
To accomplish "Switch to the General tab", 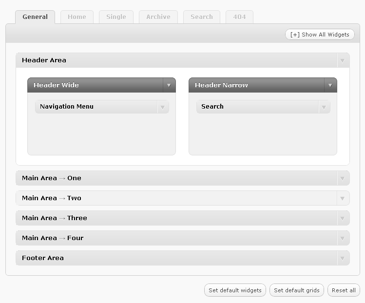I will pyautogui.click(x=35, y=17).
